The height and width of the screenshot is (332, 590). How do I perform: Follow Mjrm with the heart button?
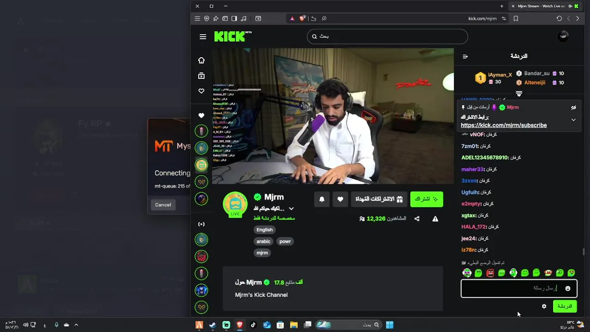340,199
